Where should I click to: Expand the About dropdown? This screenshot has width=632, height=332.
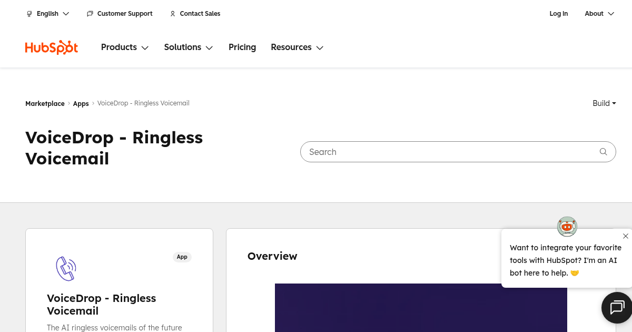point(599,14)
